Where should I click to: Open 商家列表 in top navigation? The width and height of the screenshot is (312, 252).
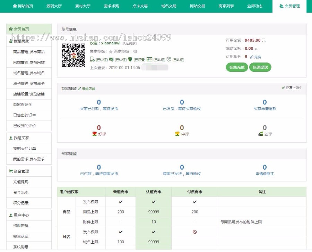pos(226,6)
